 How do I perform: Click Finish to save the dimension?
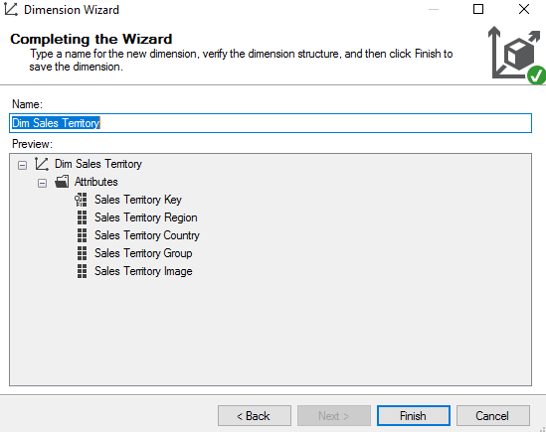[x=414, y=416]
